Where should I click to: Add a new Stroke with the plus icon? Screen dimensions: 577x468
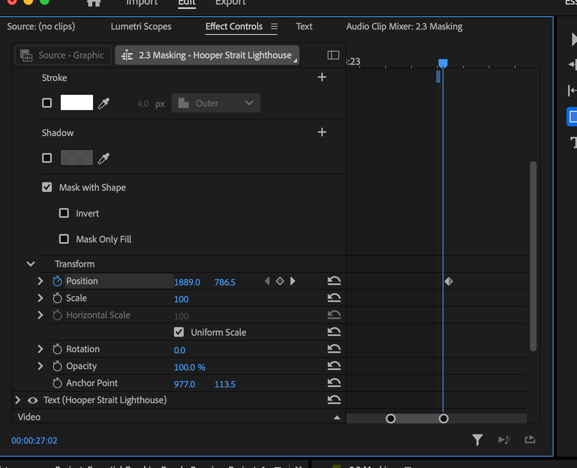[x=322, y=77]
